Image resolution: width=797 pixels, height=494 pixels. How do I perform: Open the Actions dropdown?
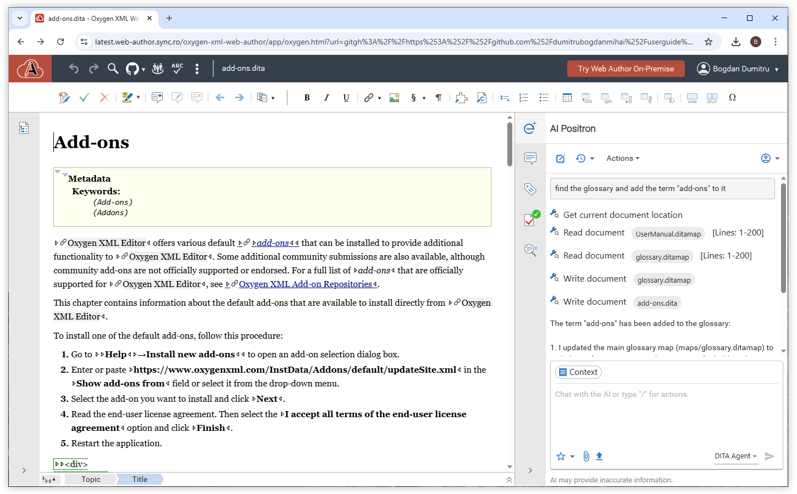(x=622, y=159)
